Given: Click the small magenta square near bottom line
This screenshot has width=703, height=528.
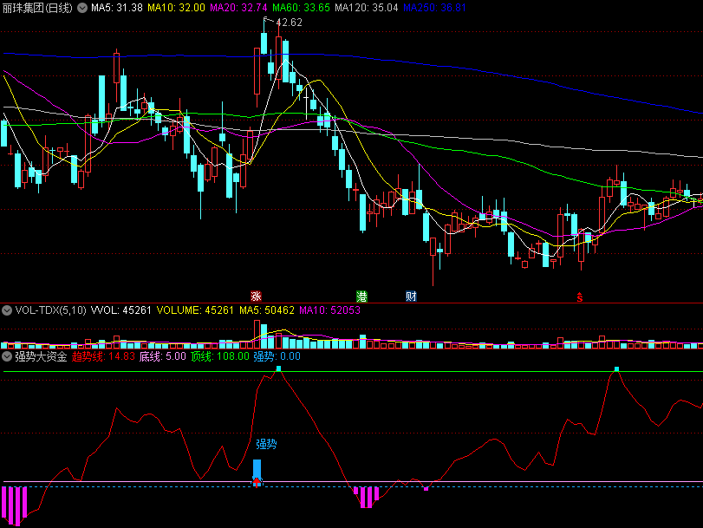Looking at the screenshot, I should (426, 488).
